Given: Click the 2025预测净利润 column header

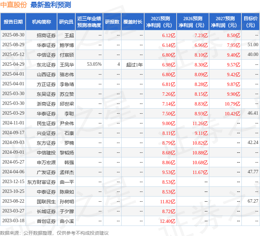Looking at the screenshot, I should 160,22.
